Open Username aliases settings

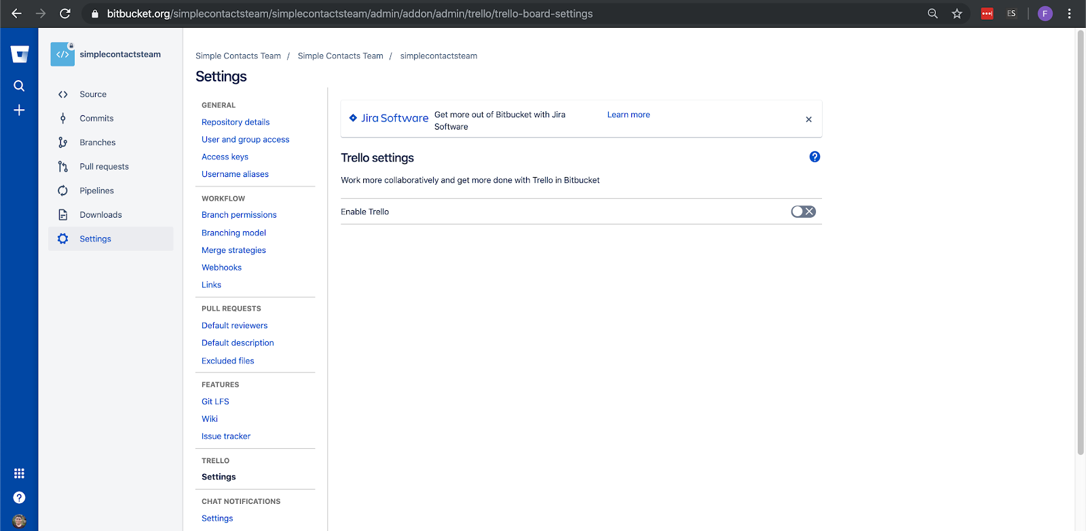coord(235,174)
